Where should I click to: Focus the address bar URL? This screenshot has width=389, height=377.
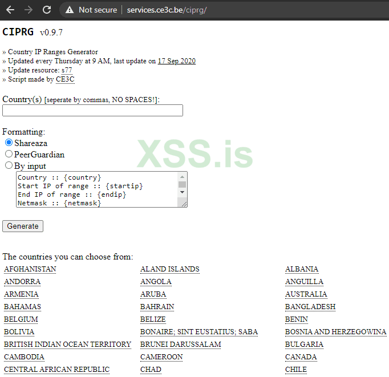click(x=167, y=10)
